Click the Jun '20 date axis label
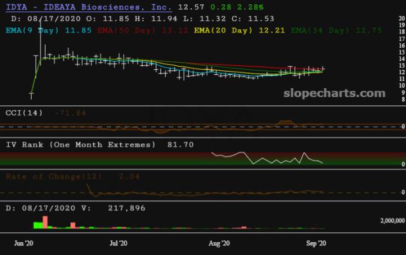Screen dimensions: 406x255 pyautogui.click(x=24, y=243)
